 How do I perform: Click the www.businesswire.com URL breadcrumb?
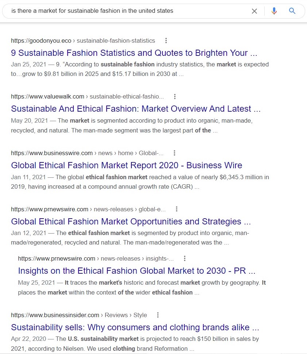tap(87, 153)
